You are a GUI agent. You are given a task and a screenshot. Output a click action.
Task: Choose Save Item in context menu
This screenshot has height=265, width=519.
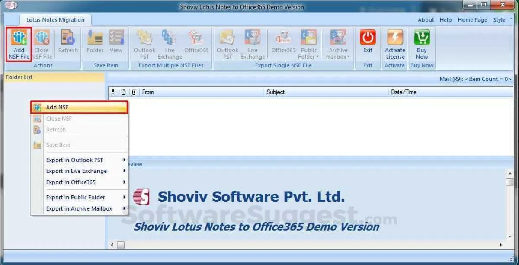coord(79,145)
